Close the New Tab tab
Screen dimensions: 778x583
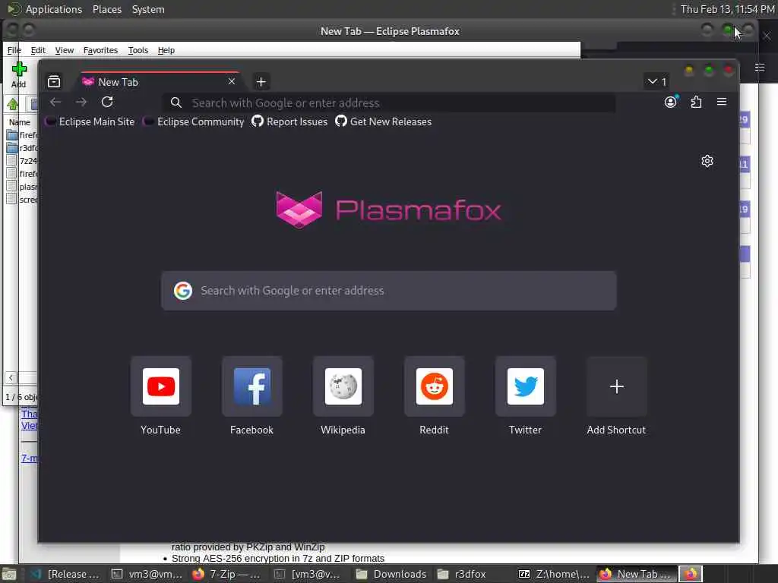coord(231,81)
